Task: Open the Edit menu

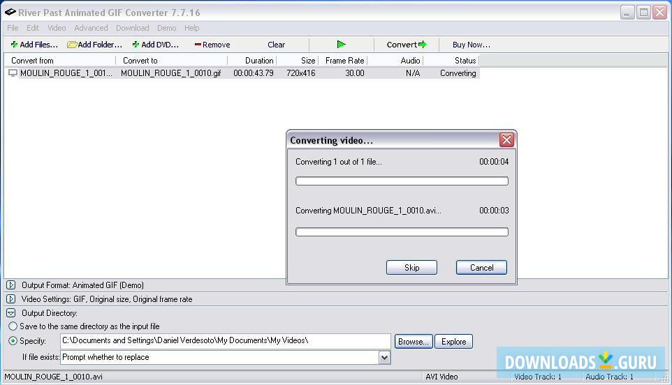Action: pyautogui.click(x=33, y=28)
